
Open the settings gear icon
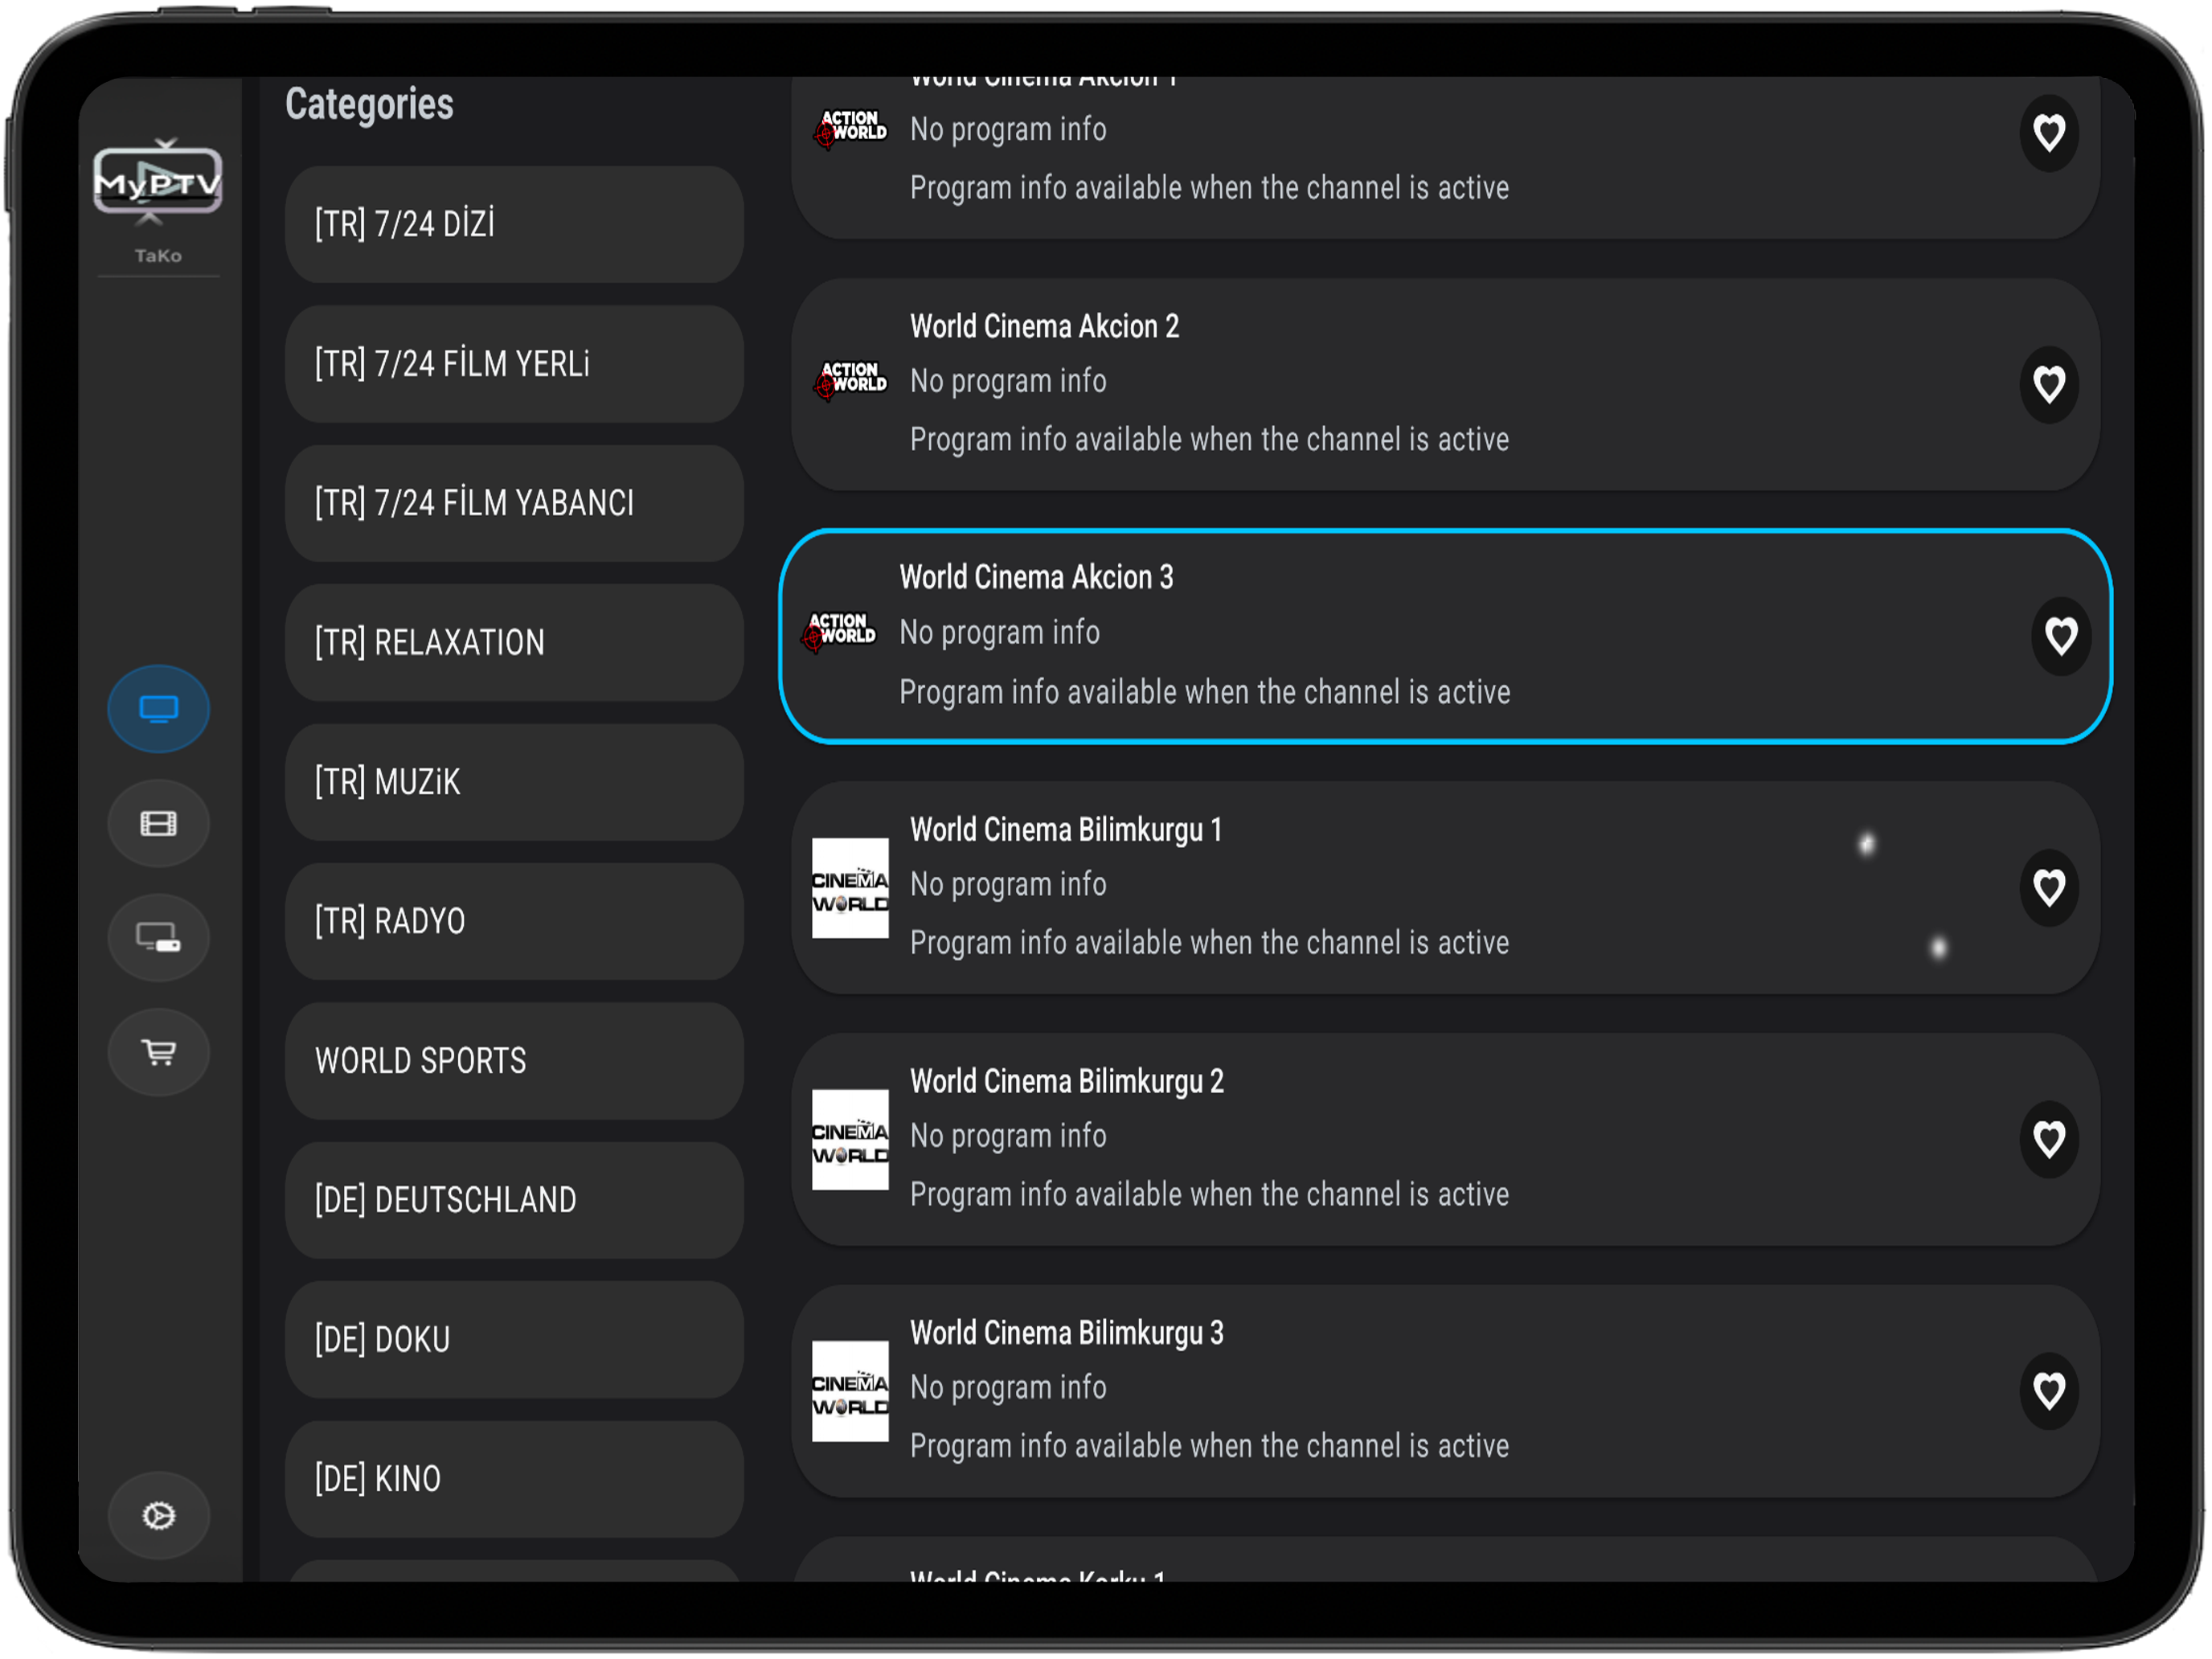158,1517
